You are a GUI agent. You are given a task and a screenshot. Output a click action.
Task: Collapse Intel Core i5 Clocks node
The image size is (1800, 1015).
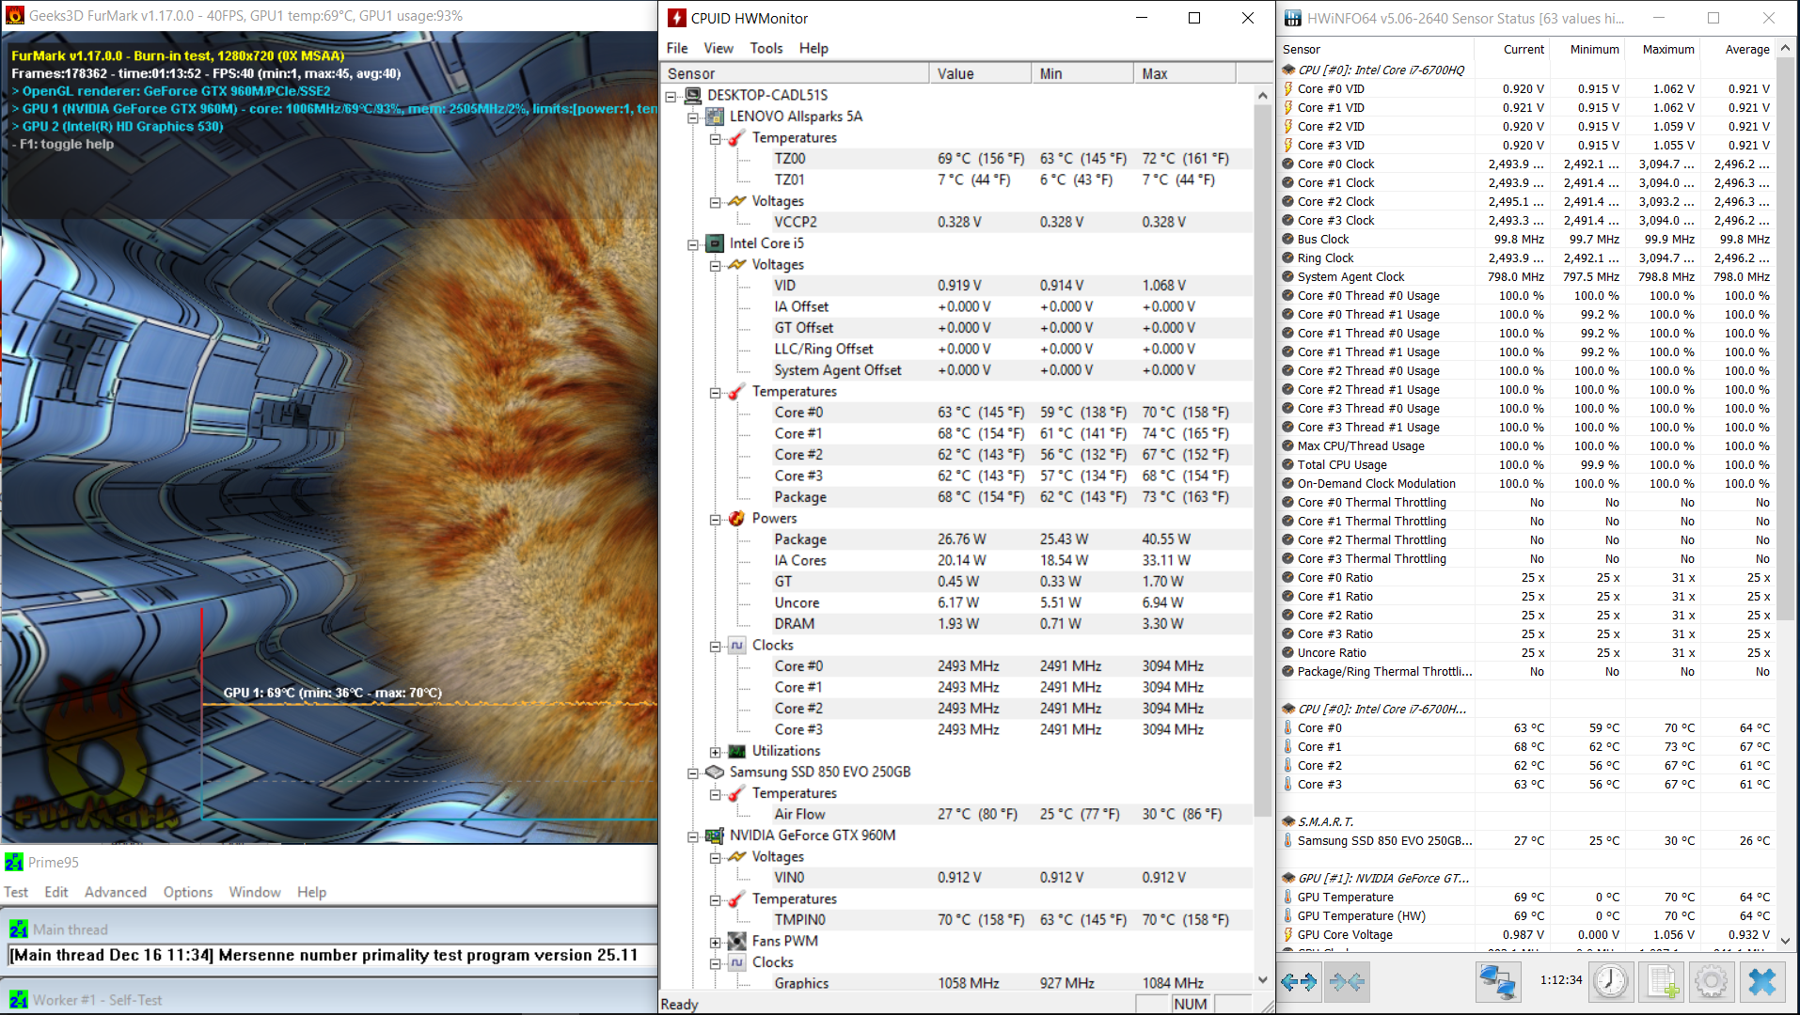tap(715, 646)
